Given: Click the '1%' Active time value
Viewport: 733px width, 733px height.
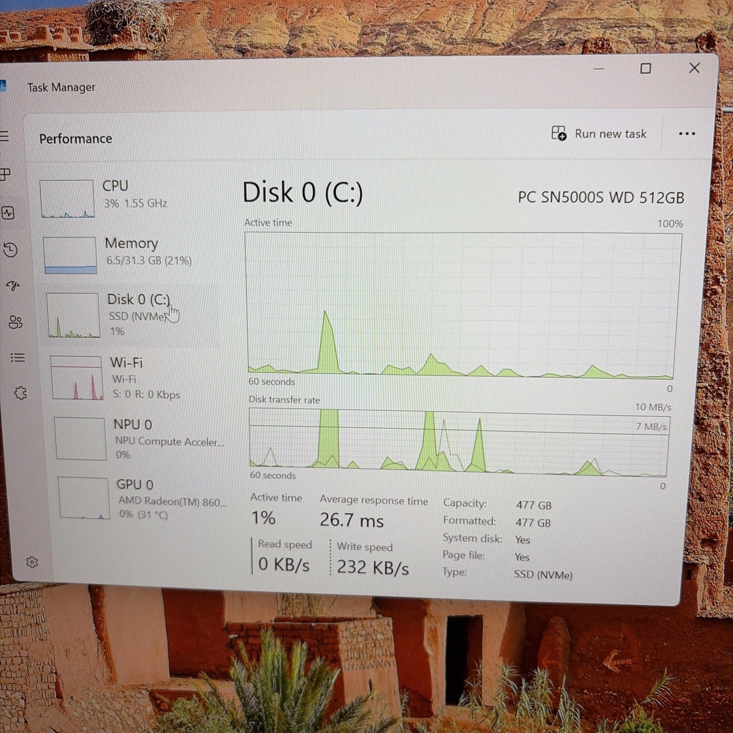Looking at the screenshot, I should pos(263,518).
